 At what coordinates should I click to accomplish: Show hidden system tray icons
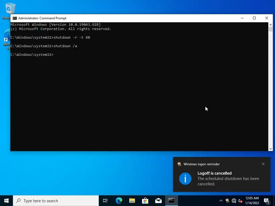point(221,201)
